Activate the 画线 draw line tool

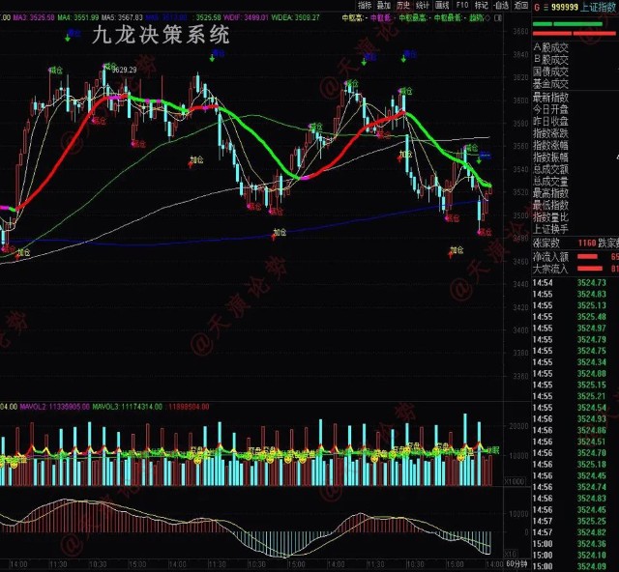[x=442, y=5]
